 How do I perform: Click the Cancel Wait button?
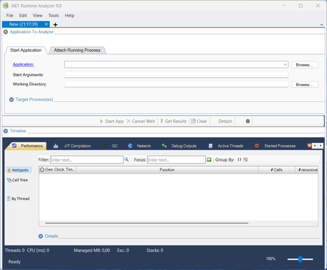coord(141,121)
